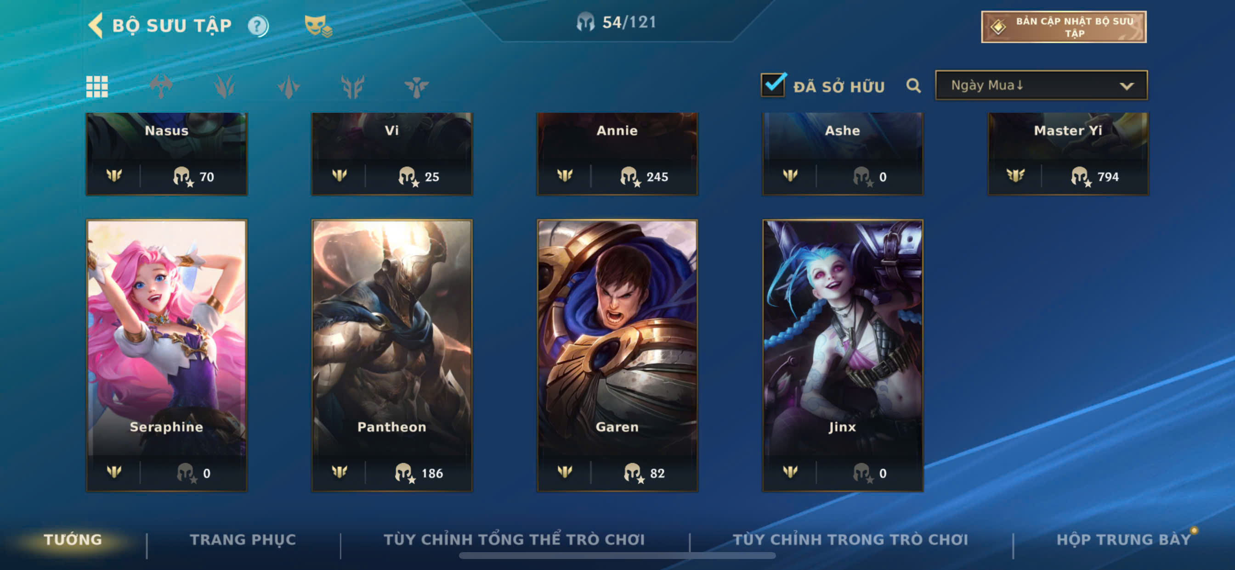Screen dimensions: 1235x570
Task: Go back using the arrow beside BỘ SƯU TẬP
Action: pos(96,25)
